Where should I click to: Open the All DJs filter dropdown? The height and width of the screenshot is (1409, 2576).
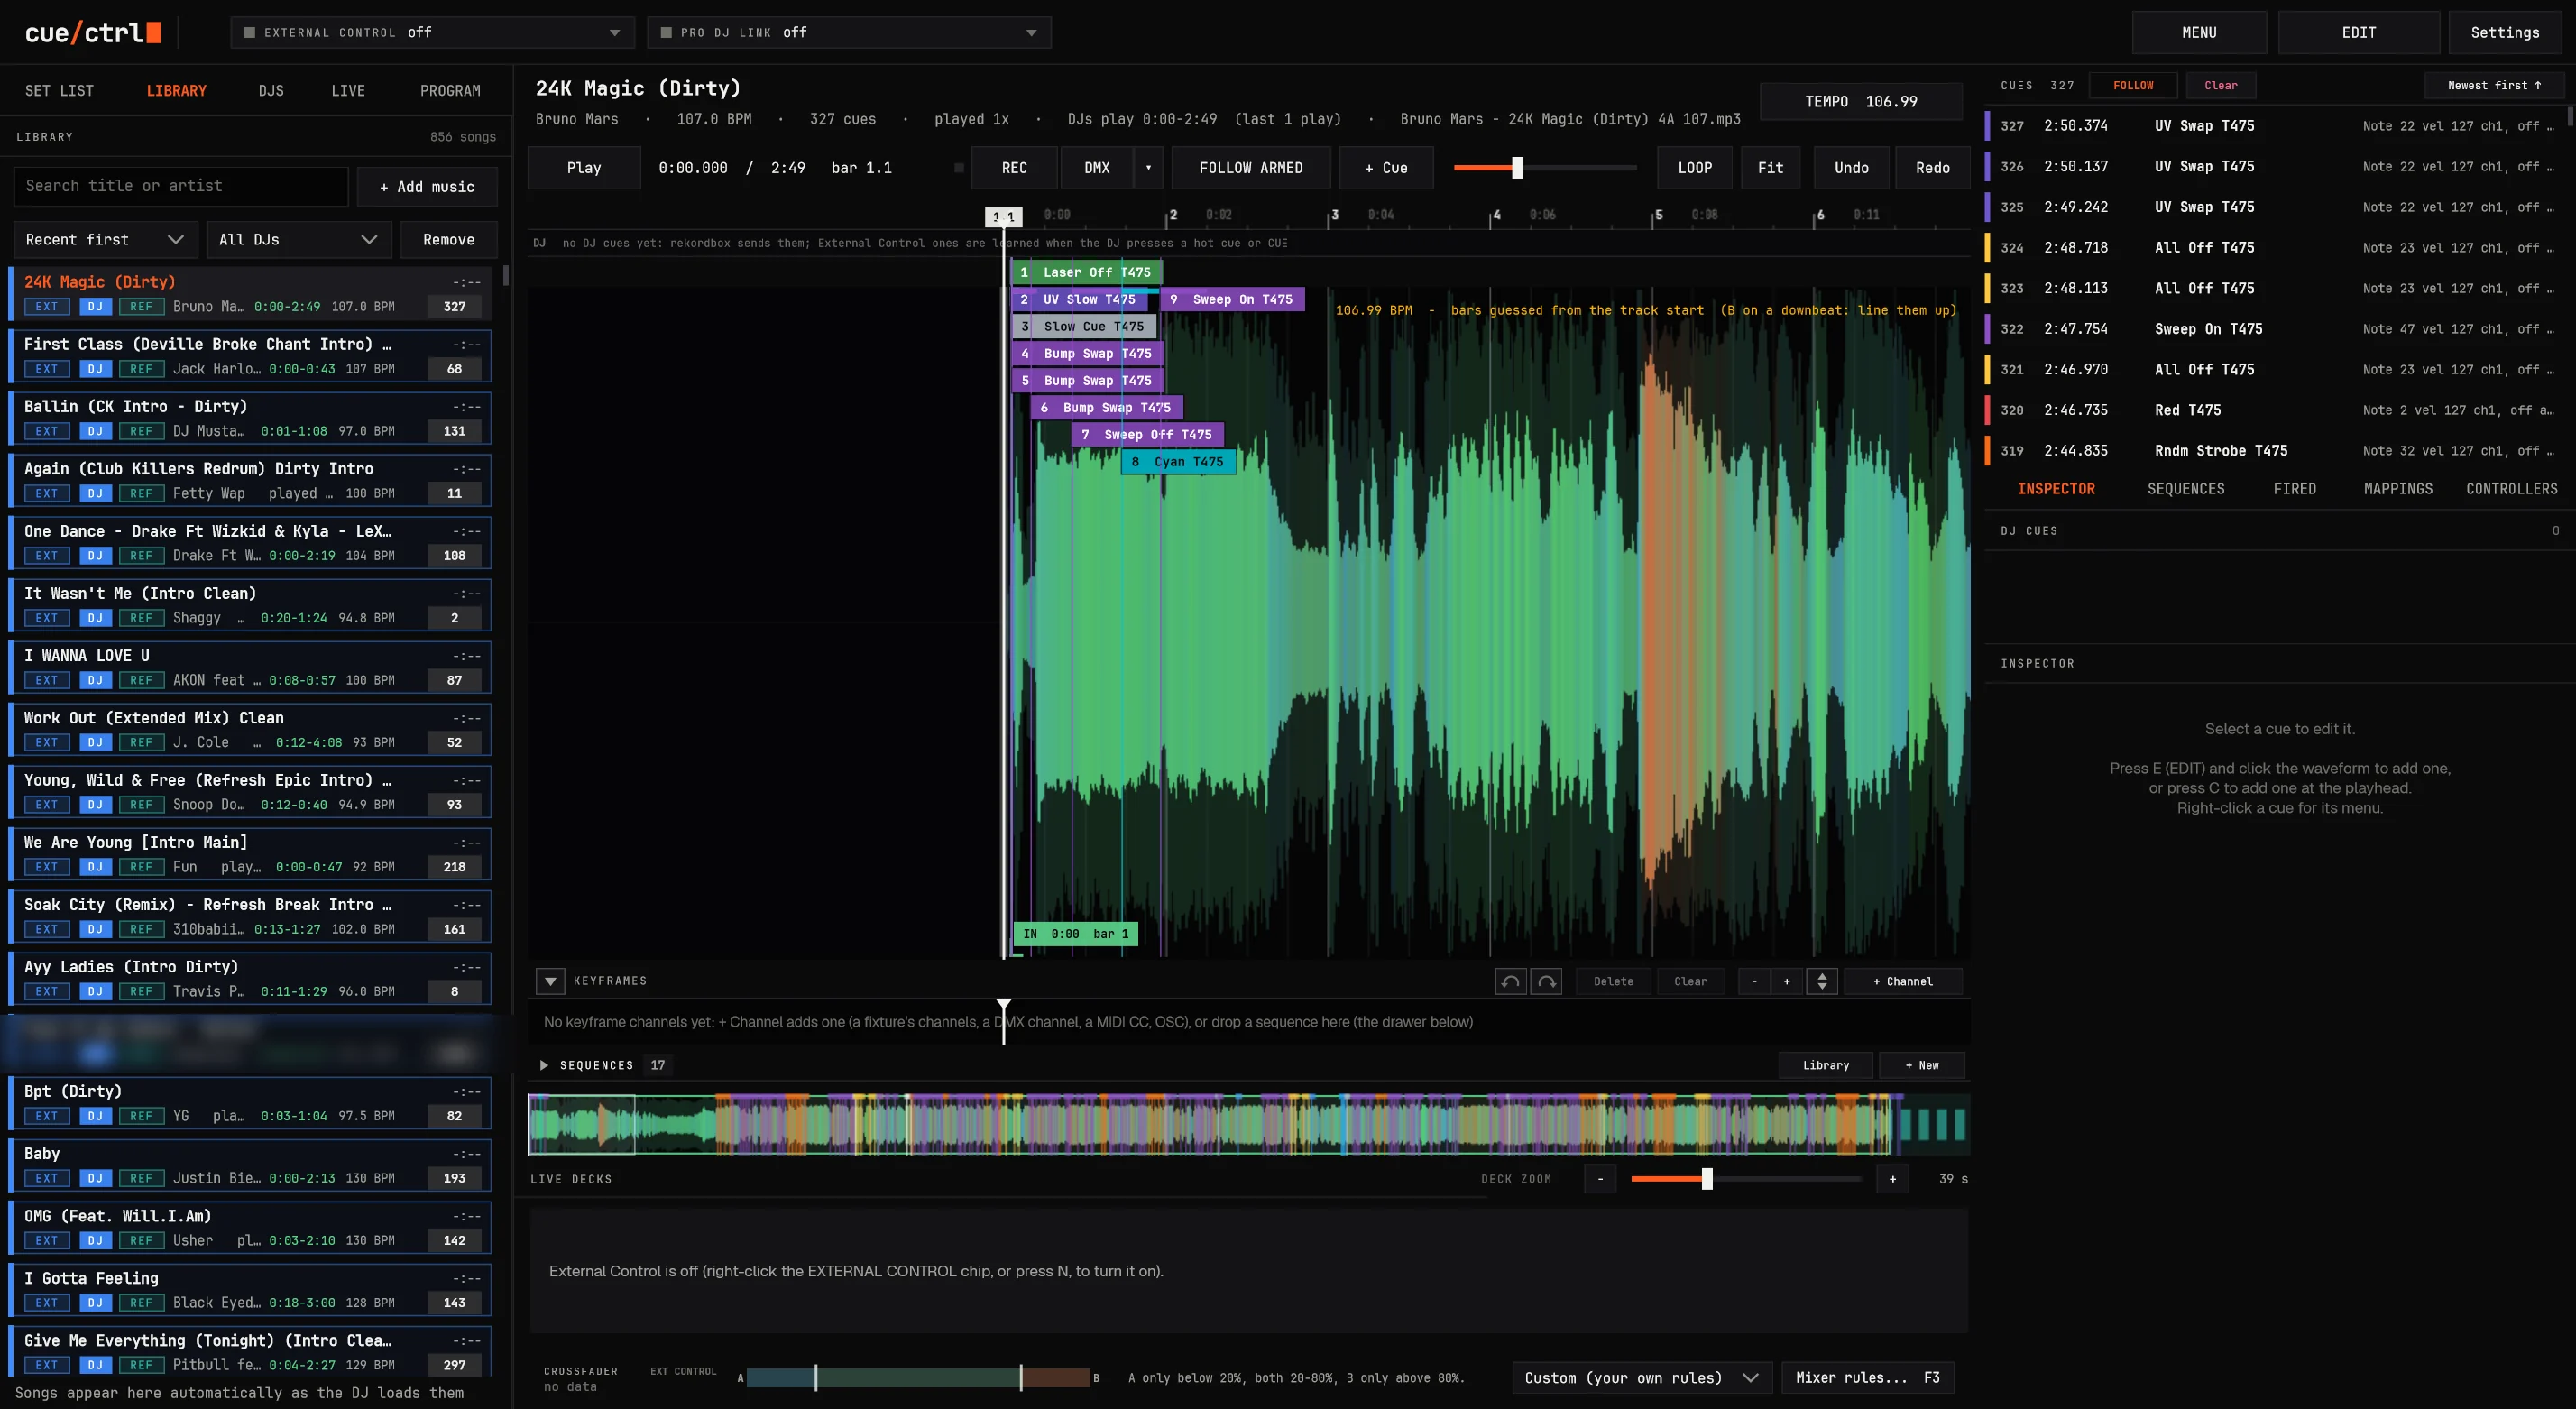(298, 240)
